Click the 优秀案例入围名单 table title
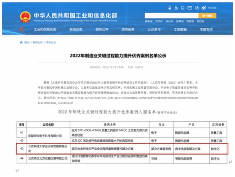The height and width of the screenshot is (177, 235). [x=117, y=112]
